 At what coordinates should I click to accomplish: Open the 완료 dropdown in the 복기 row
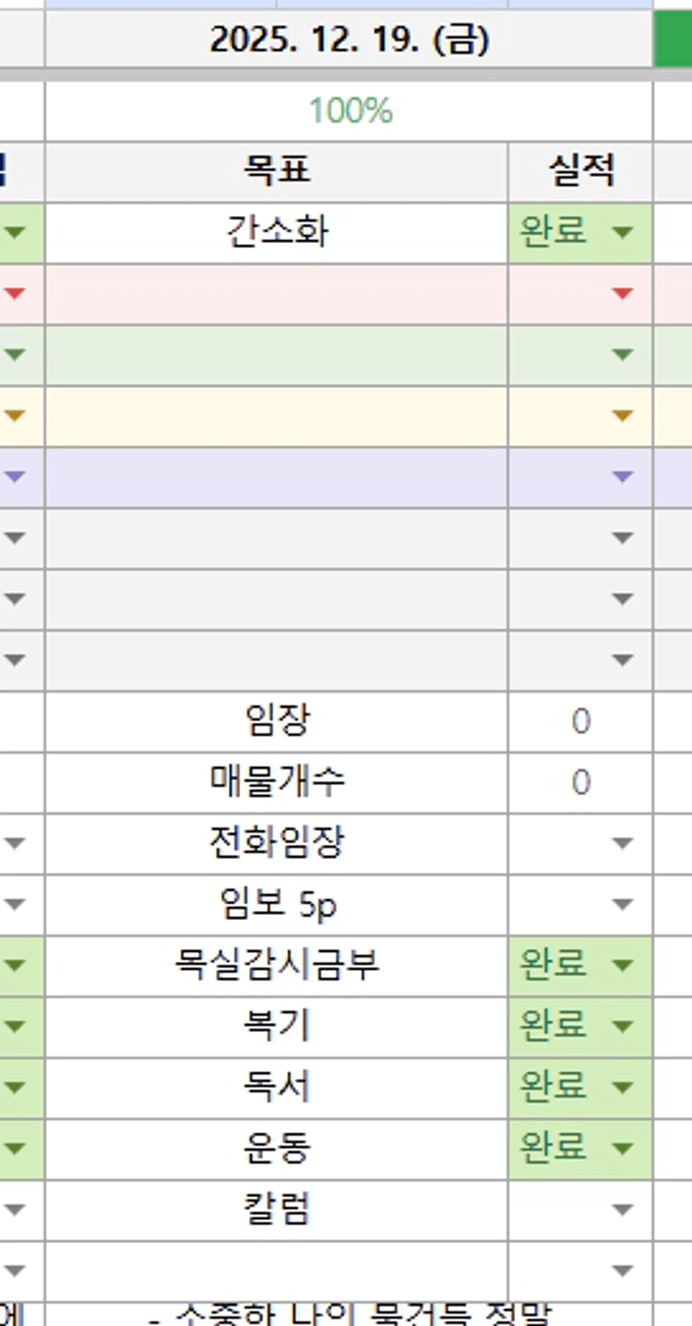[x=622, y=1026]
